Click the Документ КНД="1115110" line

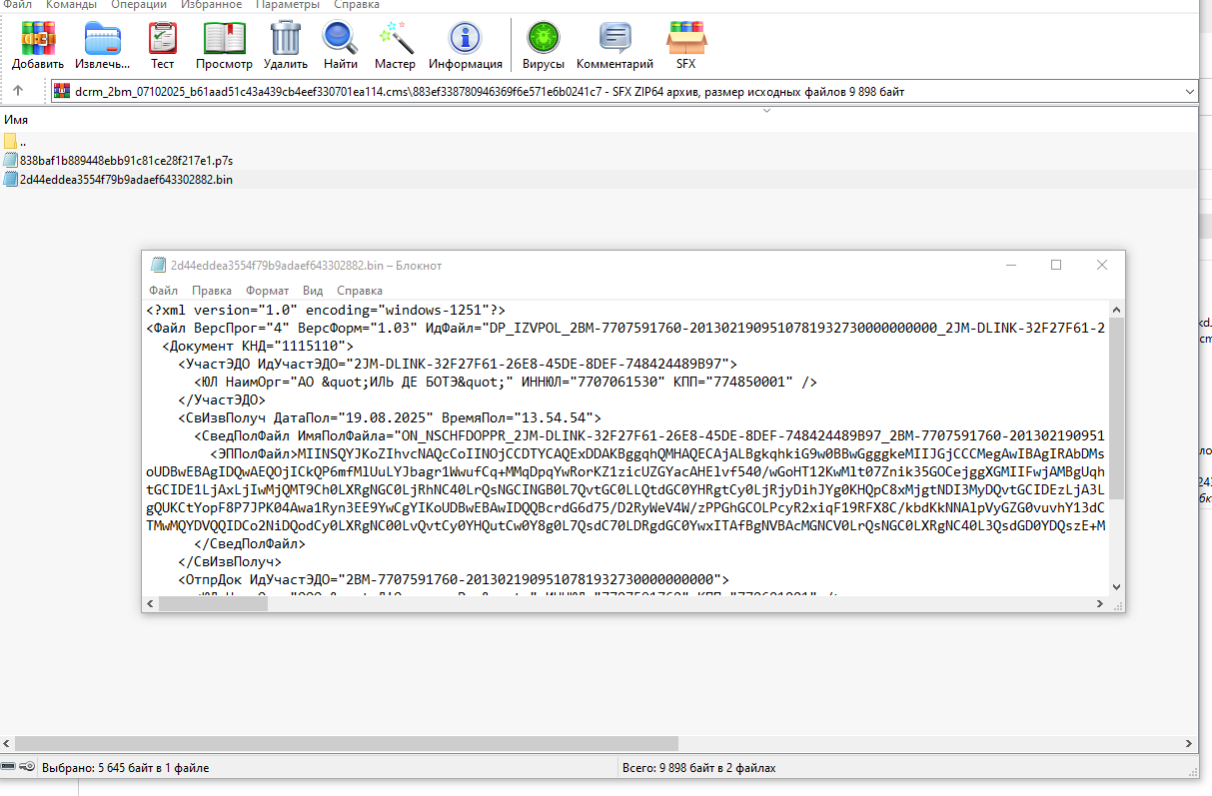(258, 346)
